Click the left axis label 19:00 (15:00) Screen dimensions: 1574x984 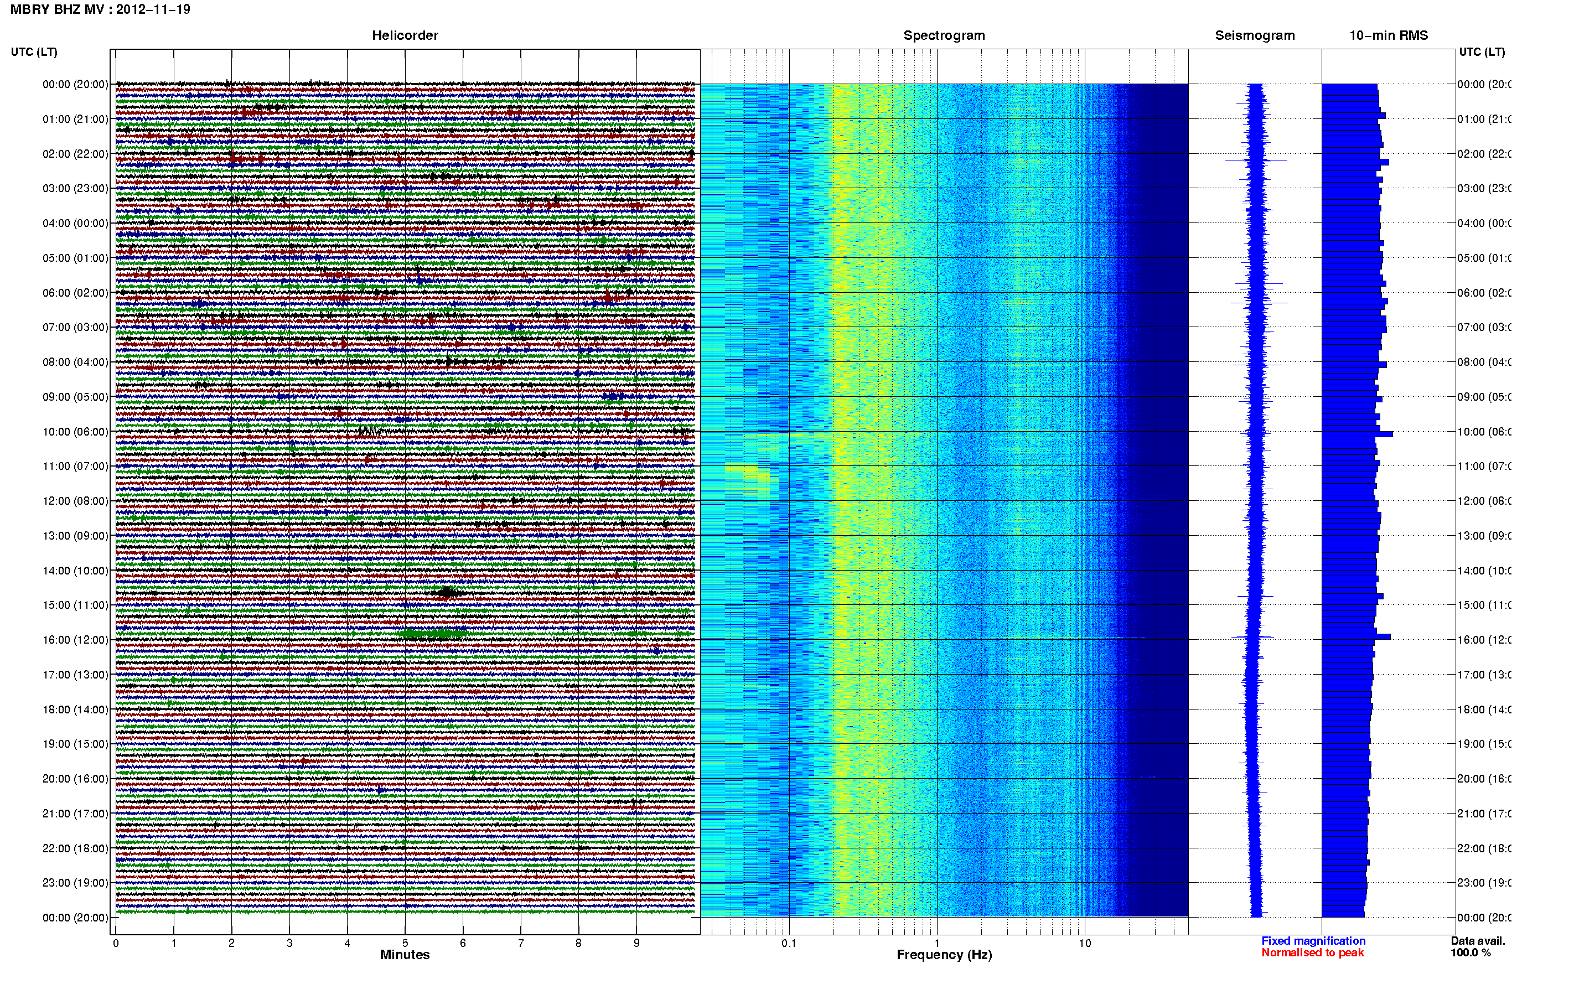tap(75, 743)
